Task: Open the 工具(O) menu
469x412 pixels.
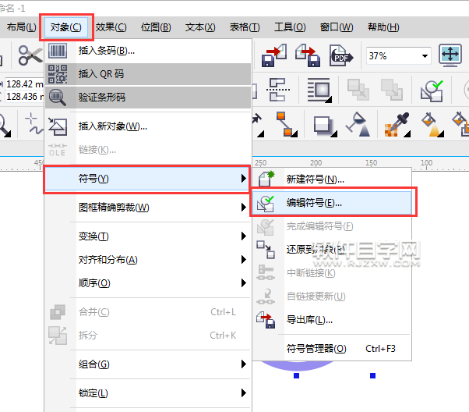Action: pos(290,27)
